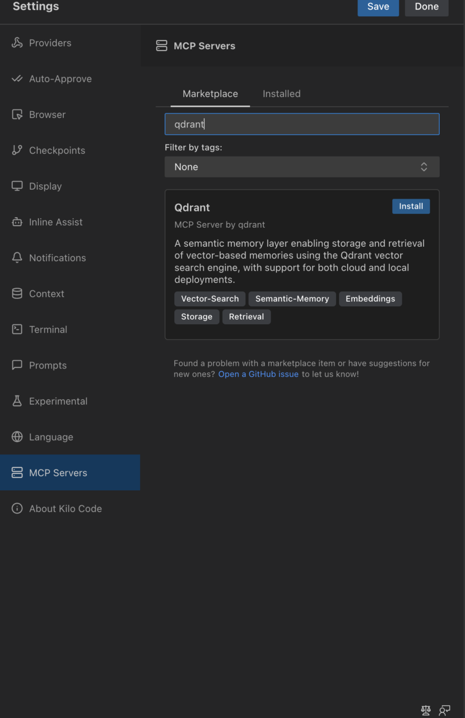Open Checkpoints via the branch icon

point(17,150)
